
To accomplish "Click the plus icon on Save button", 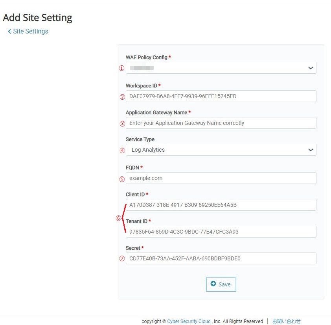I will [x=213, y=284].
